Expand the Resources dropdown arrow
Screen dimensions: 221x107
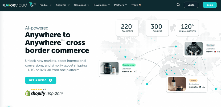click(x=88, y=5)
